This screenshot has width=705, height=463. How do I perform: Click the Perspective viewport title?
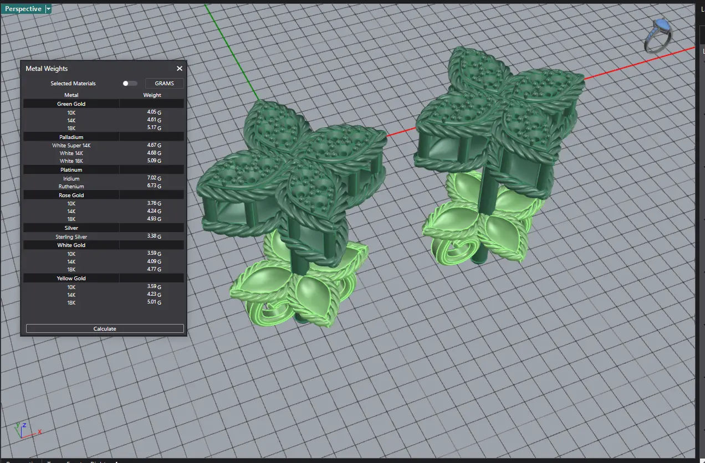click(23, 9)
